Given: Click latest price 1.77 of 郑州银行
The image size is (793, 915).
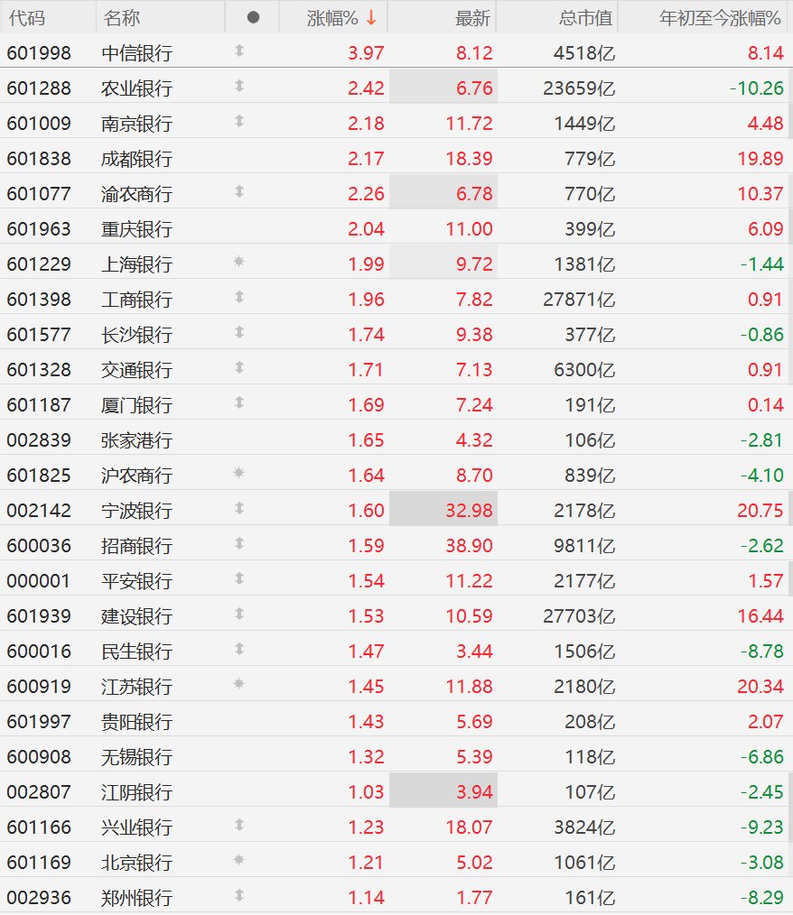Looking at the screenshot, I should 474,898.
